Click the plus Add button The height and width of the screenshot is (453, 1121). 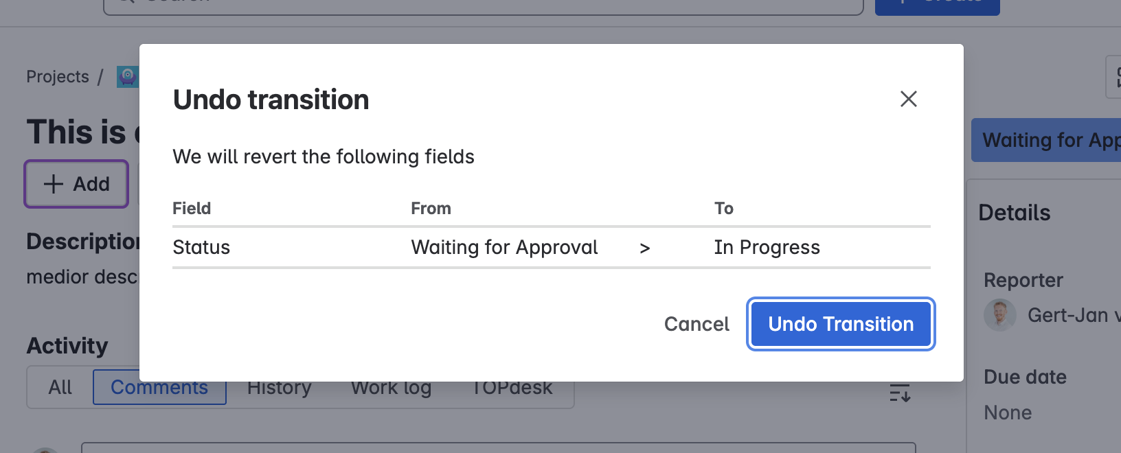(x=76, y=184)
